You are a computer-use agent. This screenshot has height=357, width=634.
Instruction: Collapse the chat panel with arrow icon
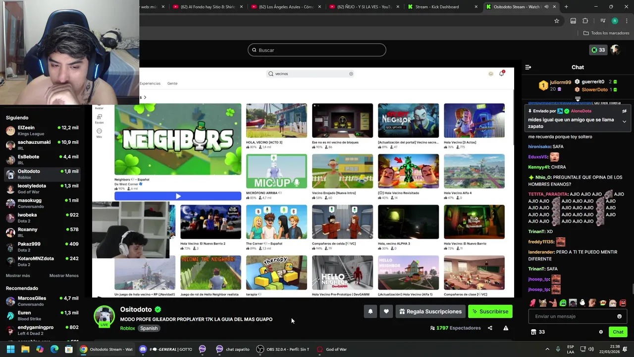(528, 67)
